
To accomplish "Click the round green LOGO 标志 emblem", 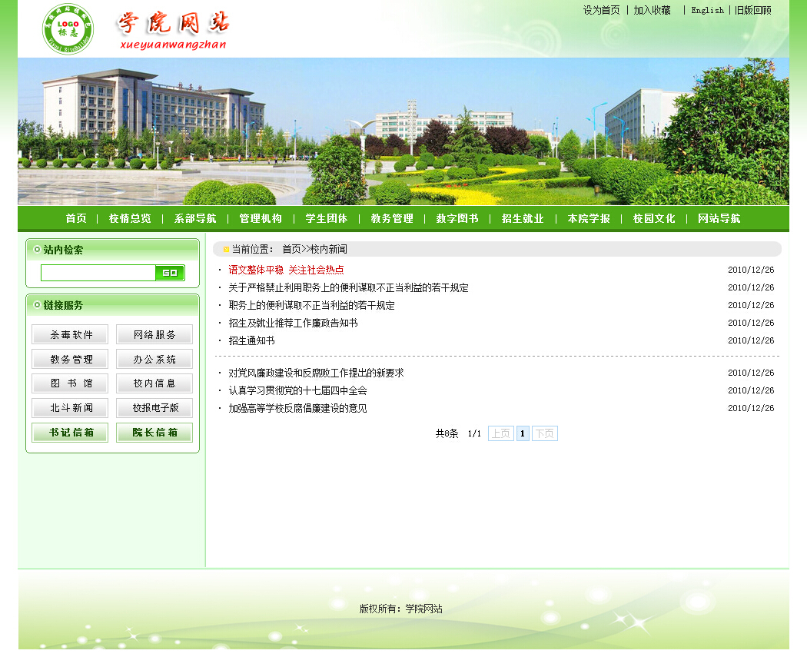I will pyautogui.click(x=68, y=29).
